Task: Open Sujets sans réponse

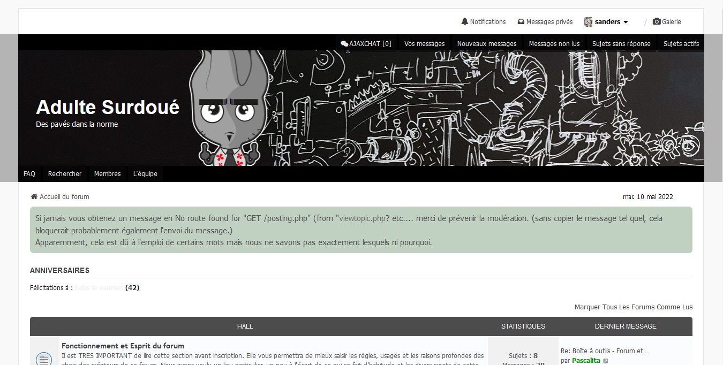Action: pos(621,44)
